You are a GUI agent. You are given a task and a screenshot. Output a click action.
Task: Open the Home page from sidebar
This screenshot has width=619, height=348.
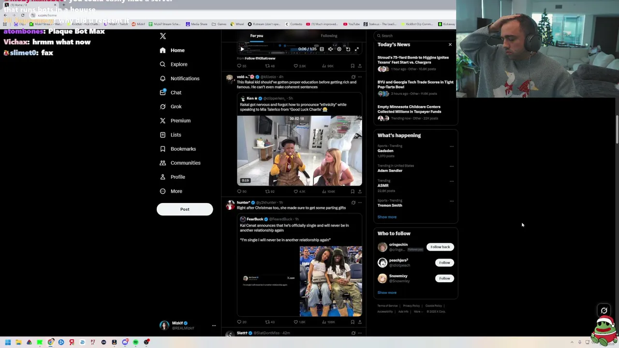tap(172, 50)
